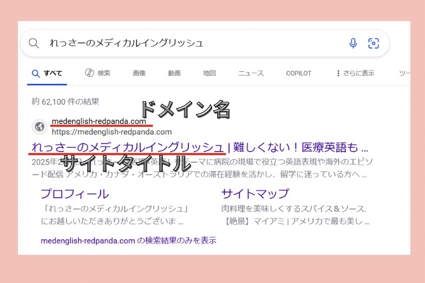The height and width of the screenshot is (283, 425).
Task: Open the れっさーのメディカルイングリッシュ result title link
Action: 200,148
